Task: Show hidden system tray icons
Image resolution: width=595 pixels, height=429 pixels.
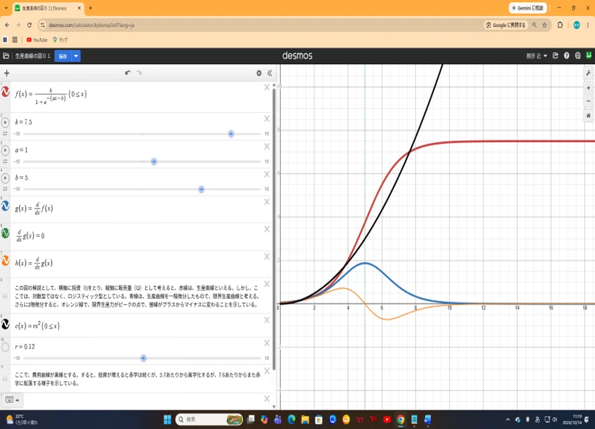Action: pos(508,420)
